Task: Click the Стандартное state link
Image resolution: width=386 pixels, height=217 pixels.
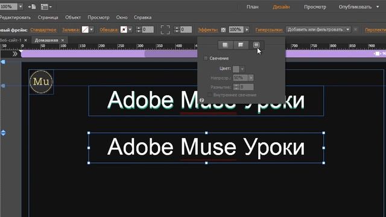Action: point(43,30)
